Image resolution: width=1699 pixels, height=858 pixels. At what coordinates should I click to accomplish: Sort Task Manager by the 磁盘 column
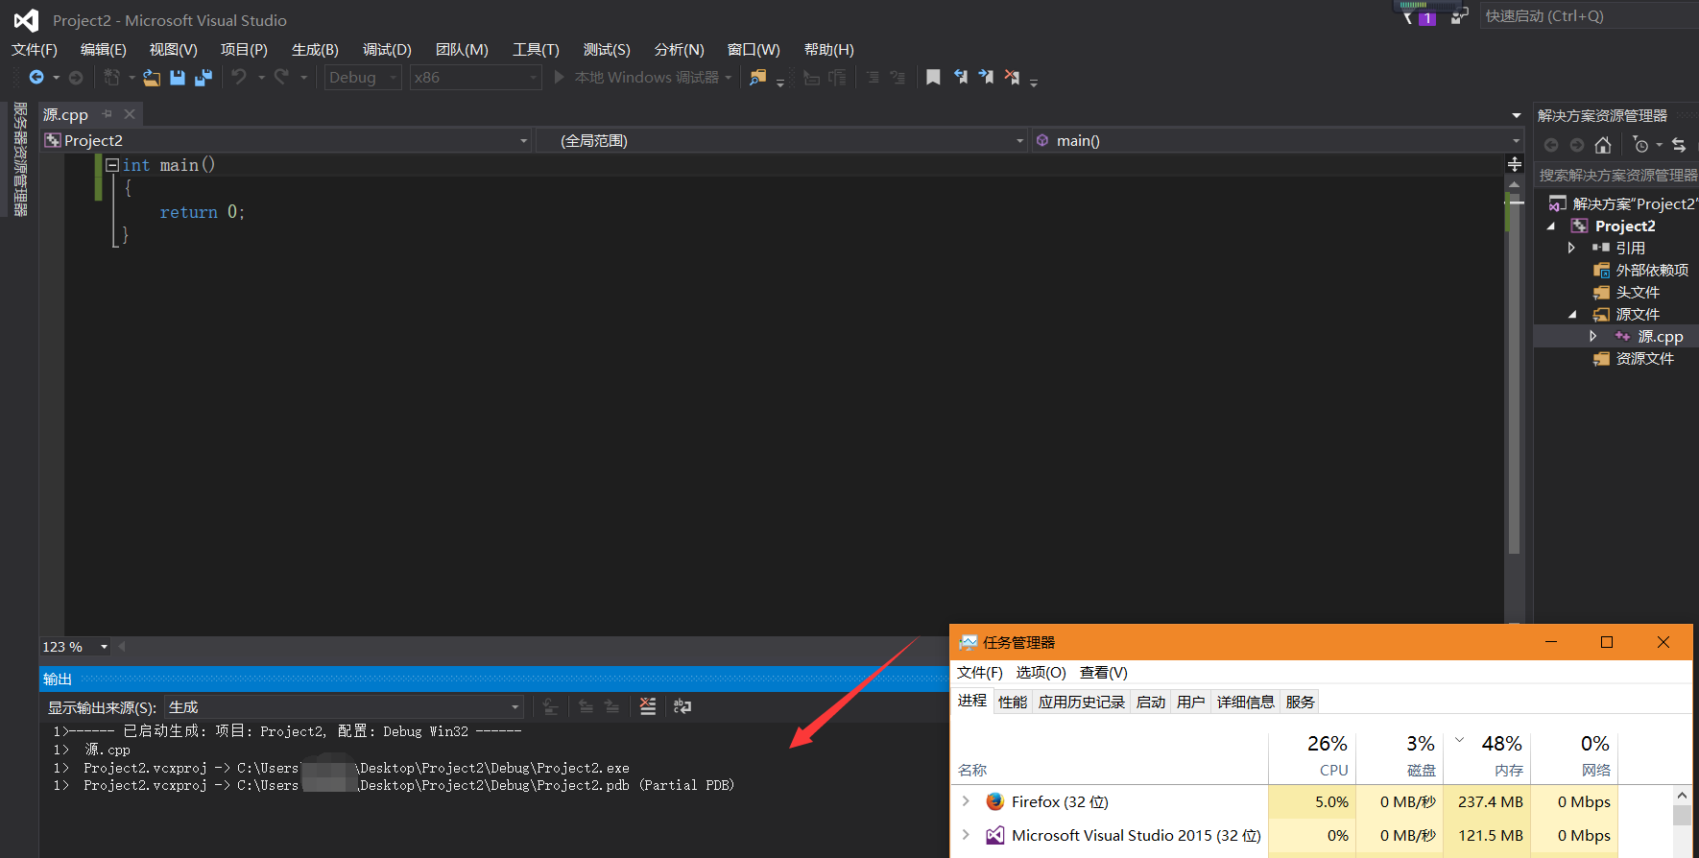click(1400, 756)
